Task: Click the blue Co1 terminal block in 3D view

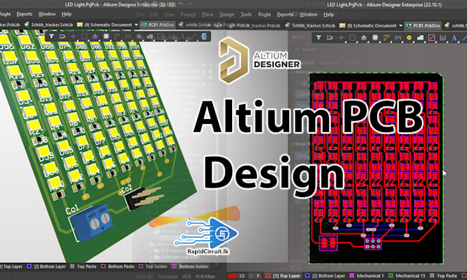Action: 92,222
